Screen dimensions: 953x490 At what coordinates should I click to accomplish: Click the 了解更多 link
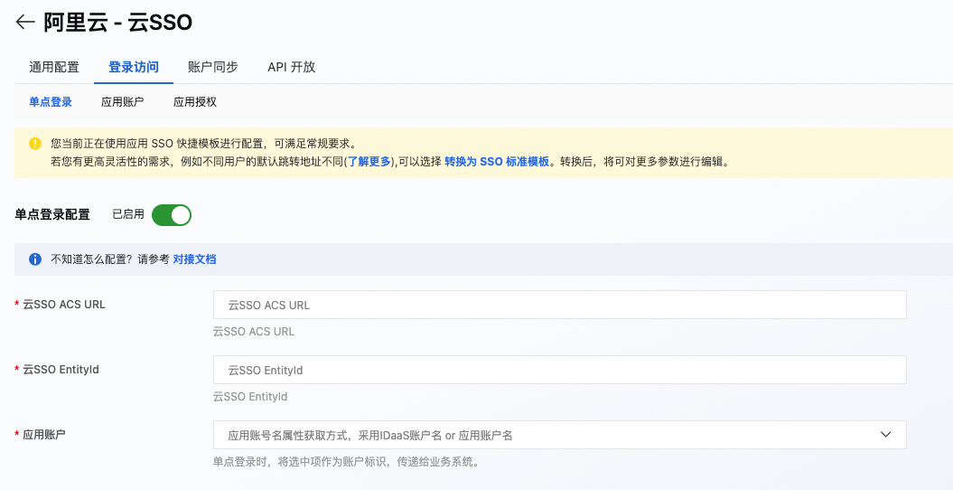click(369, 163)
